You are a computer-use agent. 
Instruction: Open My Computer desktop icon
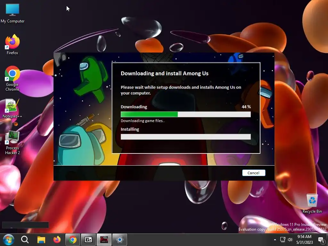tap(12, 13)
